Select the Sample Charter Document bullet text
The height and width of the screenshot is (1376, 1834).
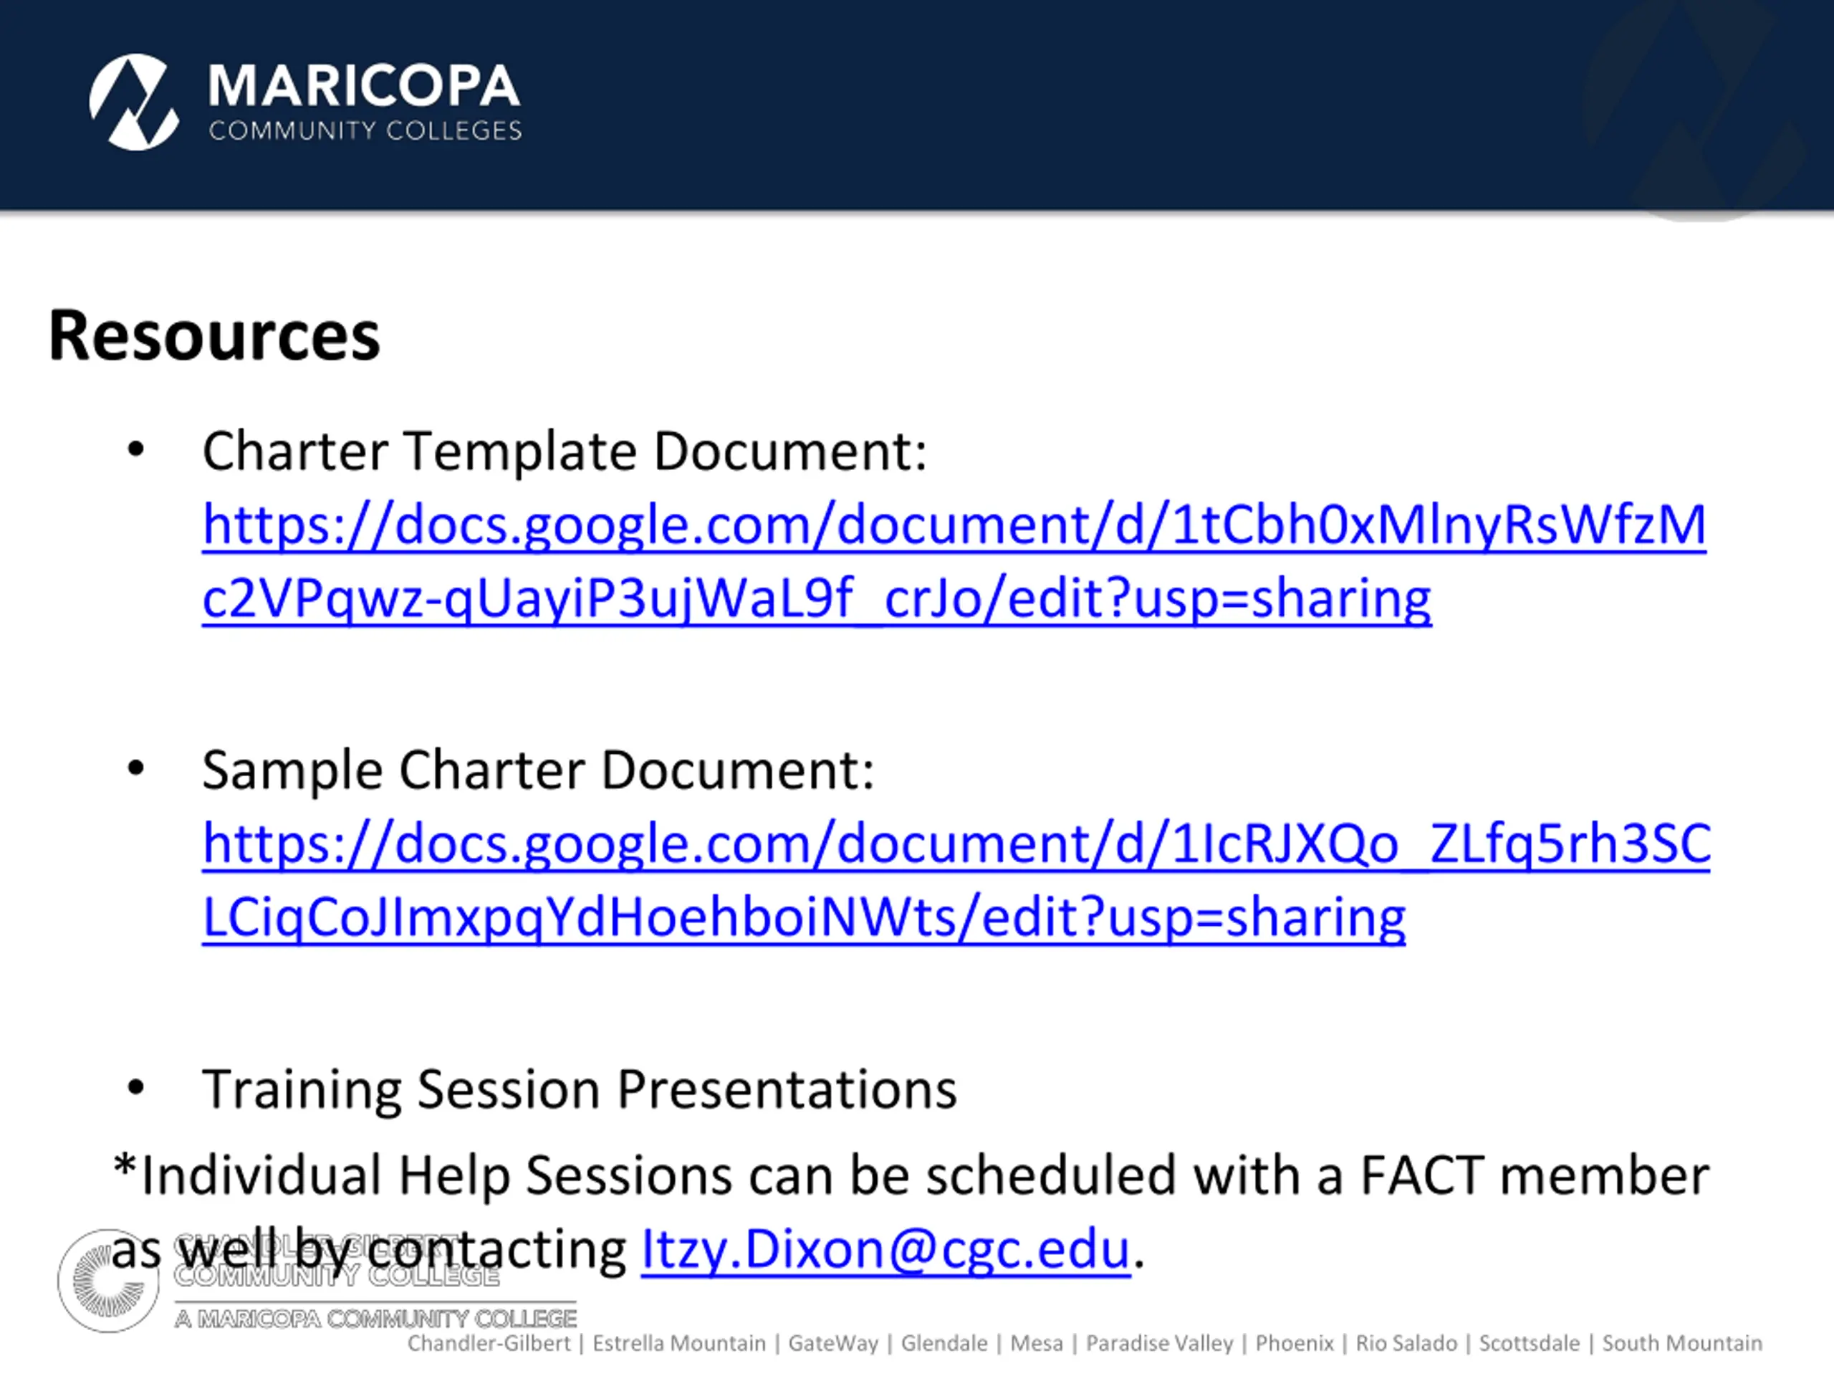click(538, 770)
